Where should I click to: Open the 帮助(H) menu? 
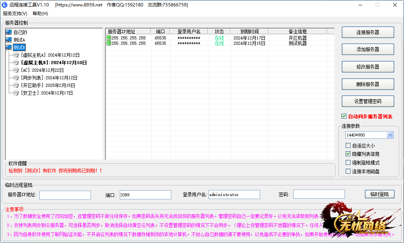40,14
